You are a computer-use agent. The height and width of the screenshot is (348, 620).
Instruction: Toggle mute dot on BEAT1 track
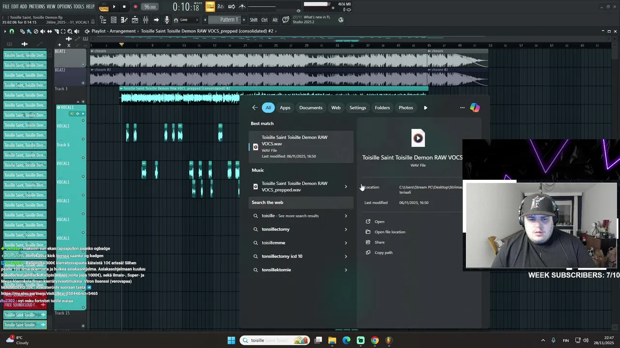click(x=83, y=64)
